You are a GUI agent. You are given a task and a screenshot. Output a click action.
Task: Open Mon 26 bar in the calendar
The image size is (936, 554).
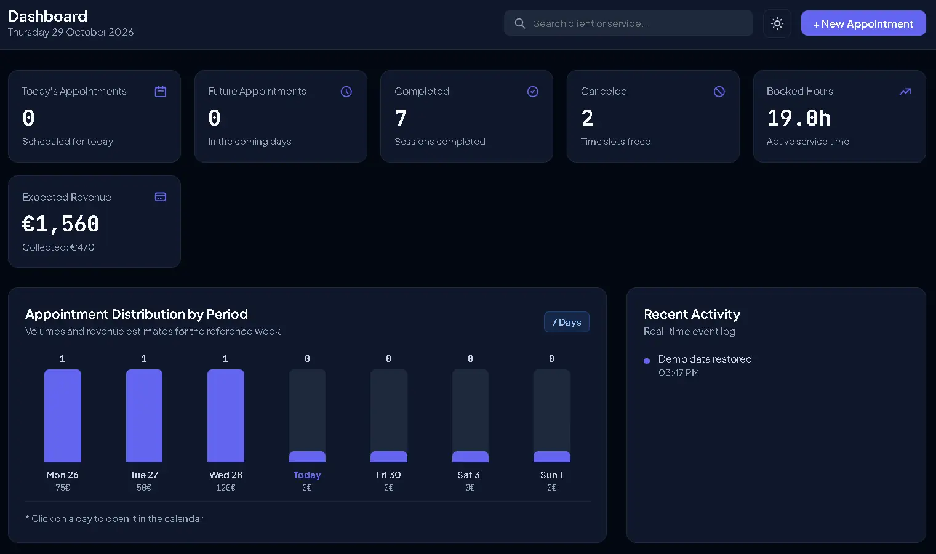(x=63, y=415)
